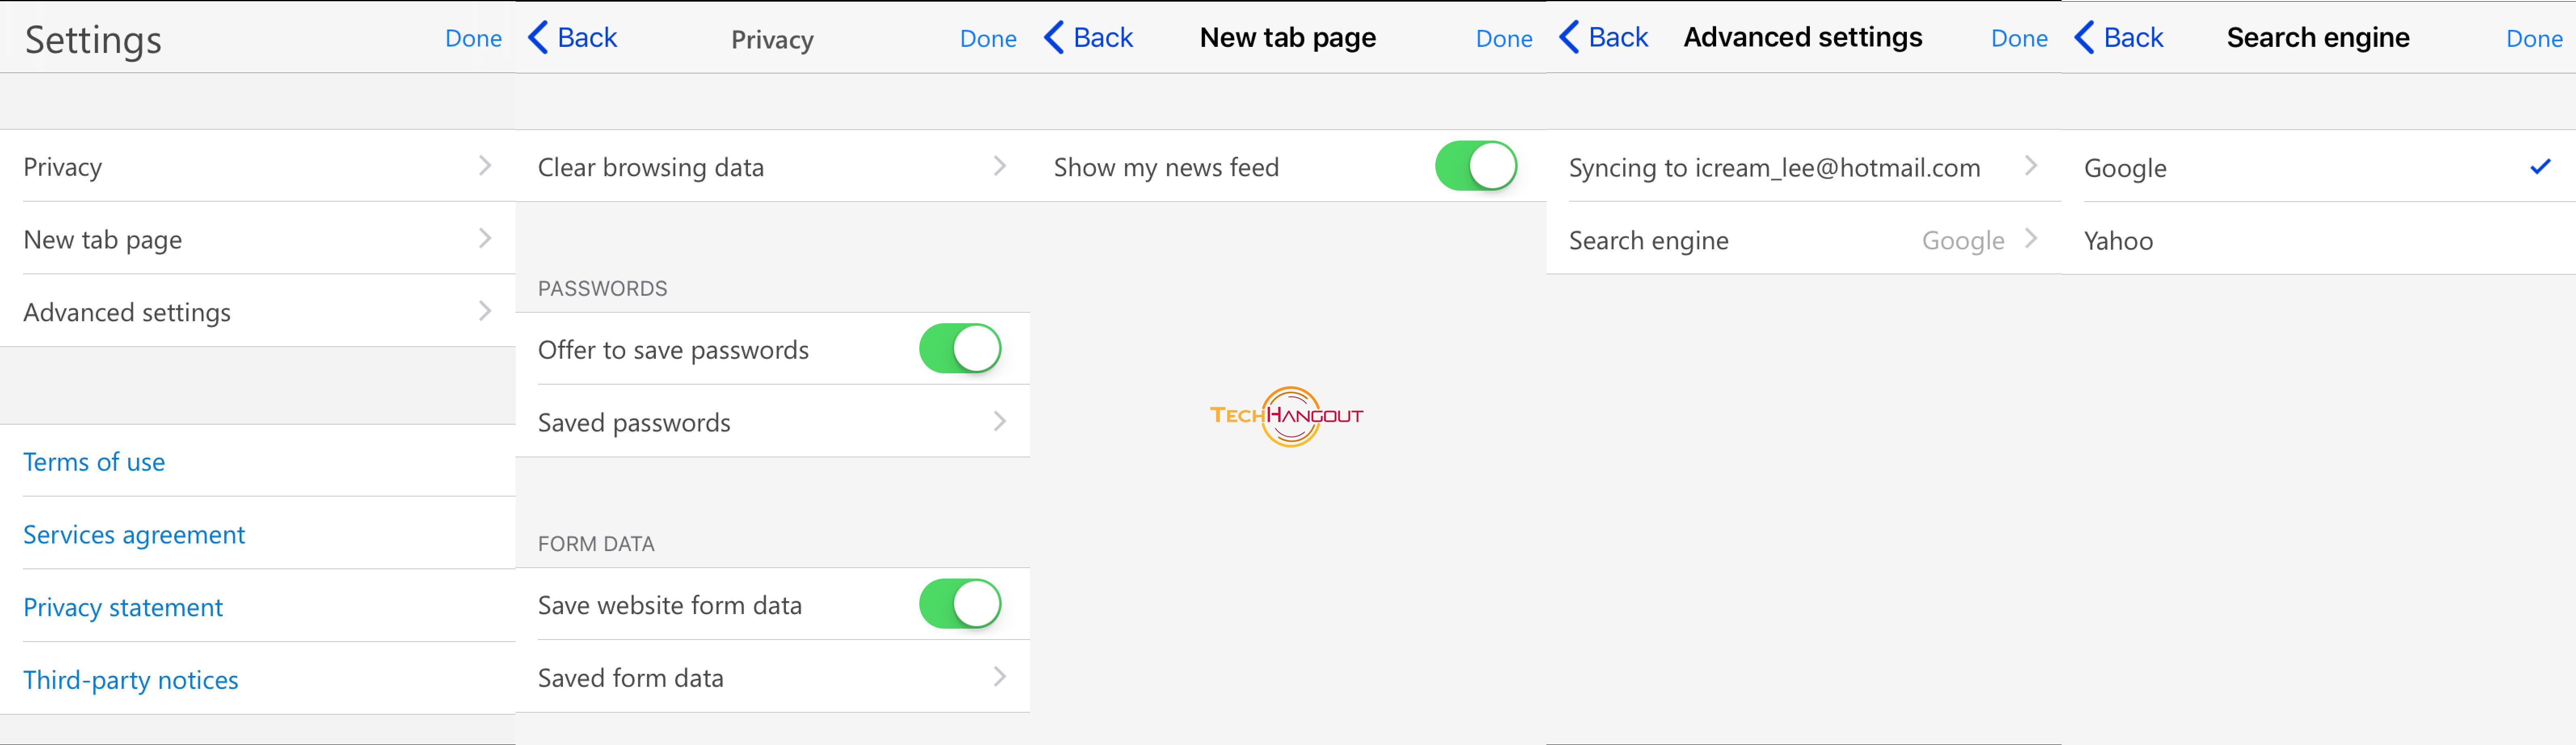Screen dimensions: 2576x745
Task: Open Saved form data chevron
Action: pos(999,677)
